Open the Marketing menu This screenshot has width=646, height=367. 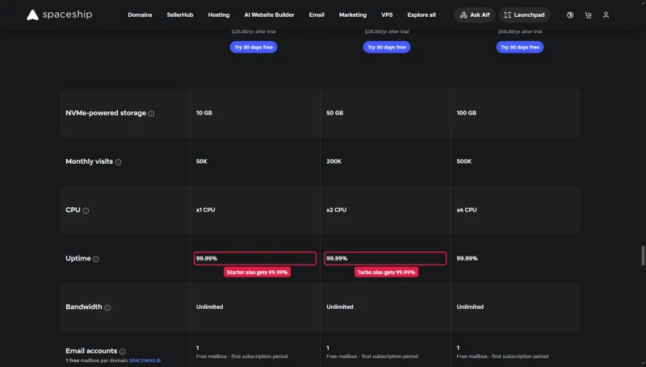pyautogui.click(x=353, y=15)
